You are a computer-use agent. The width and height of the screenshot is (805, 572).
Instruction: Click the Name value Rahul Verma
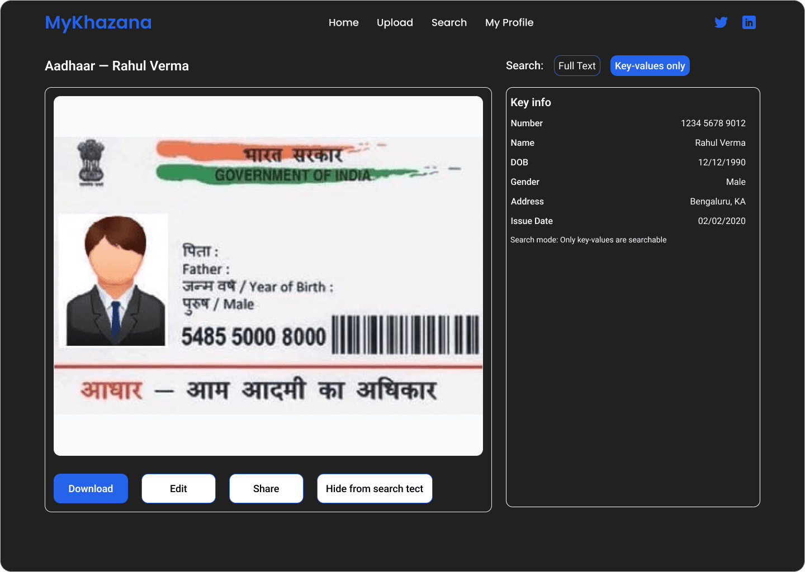pyautogui.click(x=720, y=142)
